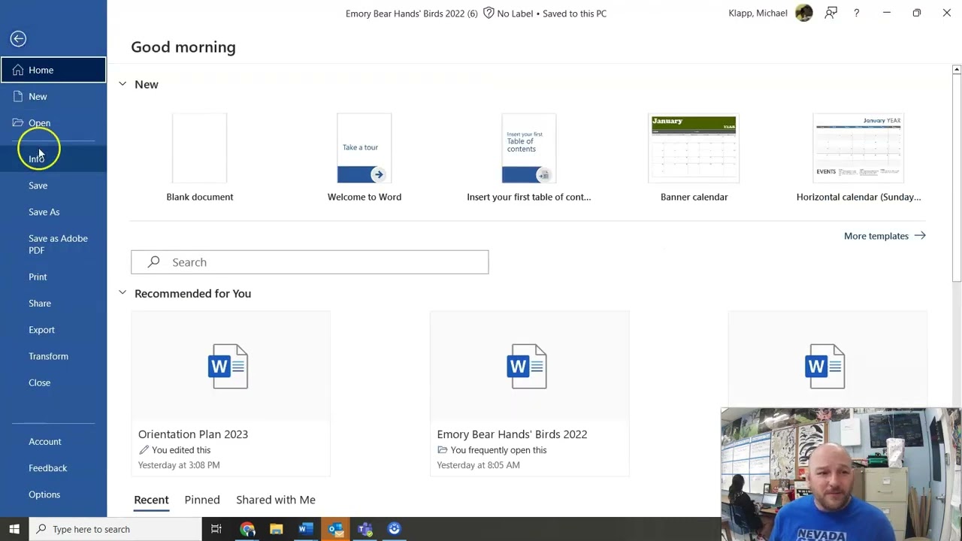This screenshot has width=962, height=541.
Task: Select New in the sidebar
Action: (x=53, y=96)
